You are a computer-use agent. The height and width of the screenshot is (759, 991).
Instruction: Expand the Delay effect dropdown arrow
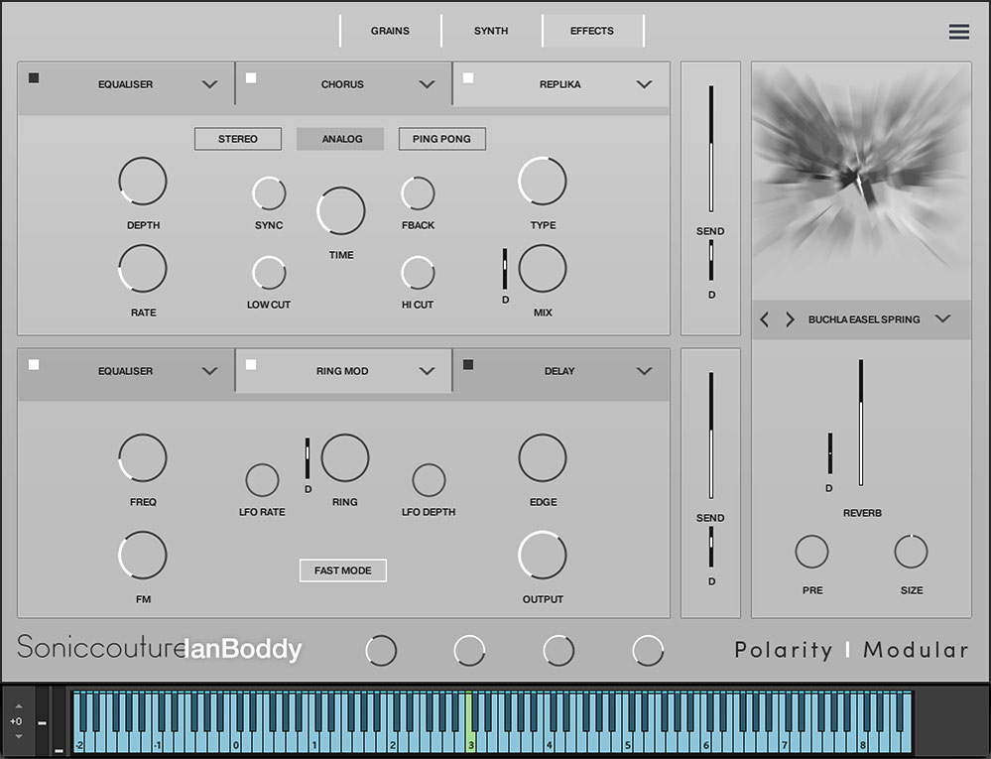tap(644, 372)
